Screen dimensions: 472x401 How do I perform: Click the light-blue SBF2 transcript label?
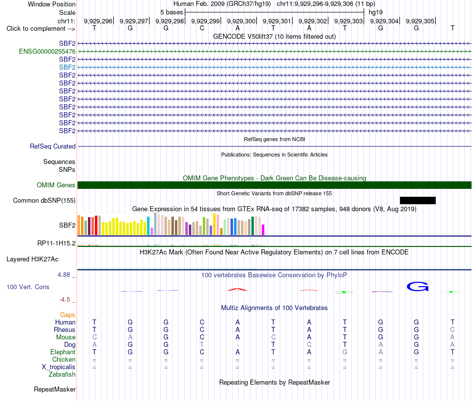click(67, 67)
